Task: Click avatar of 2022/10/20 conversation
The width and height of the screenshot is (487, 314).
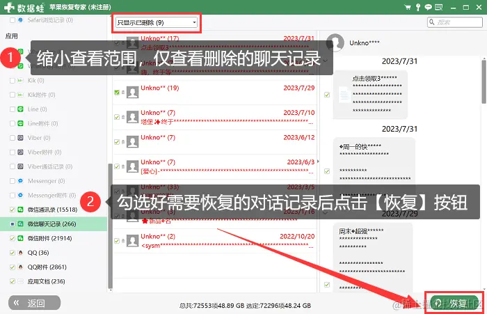Action: (133, 241)
